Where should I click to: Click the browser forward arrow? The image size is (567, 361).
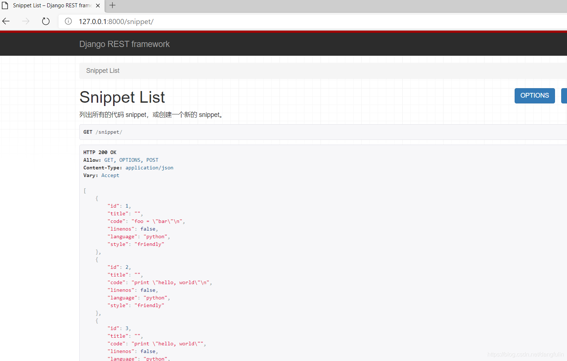point(26,21)
